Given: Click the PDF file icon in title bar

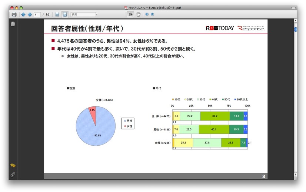Looking at the screenshot, I should 126,8.
